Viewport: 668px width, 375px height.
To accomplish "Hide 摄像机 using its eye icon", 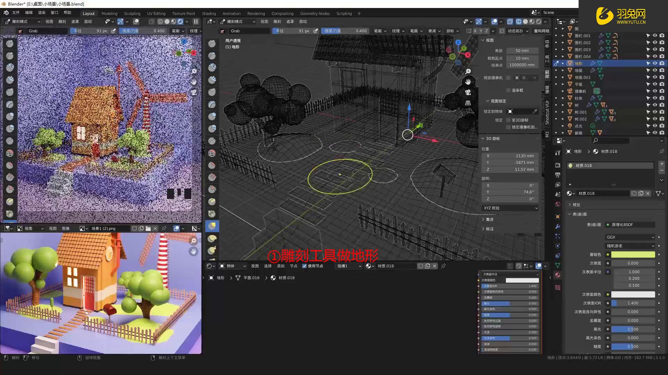I will [x=655, y=91].
